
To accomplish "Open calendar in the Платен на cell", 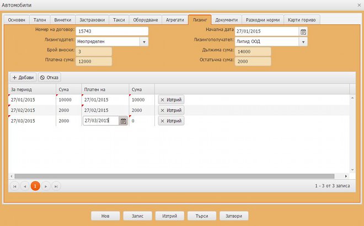I will click(x=123, y=121).
